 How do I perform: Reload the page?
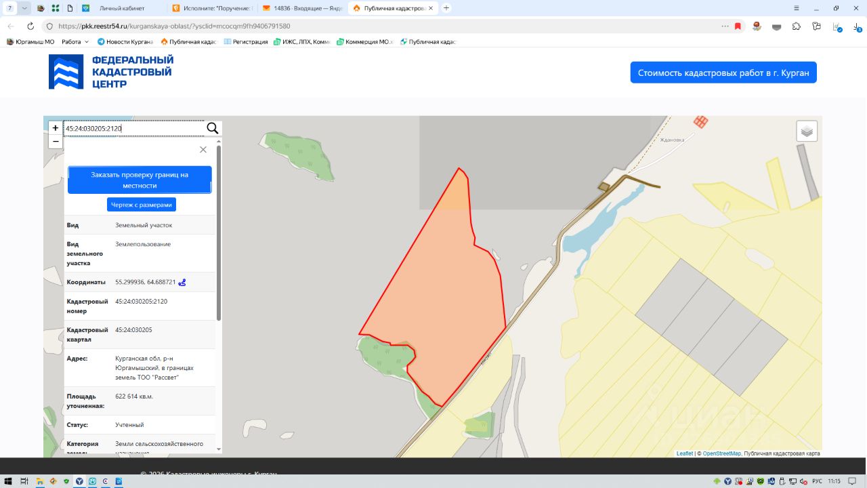coord(30,26)
